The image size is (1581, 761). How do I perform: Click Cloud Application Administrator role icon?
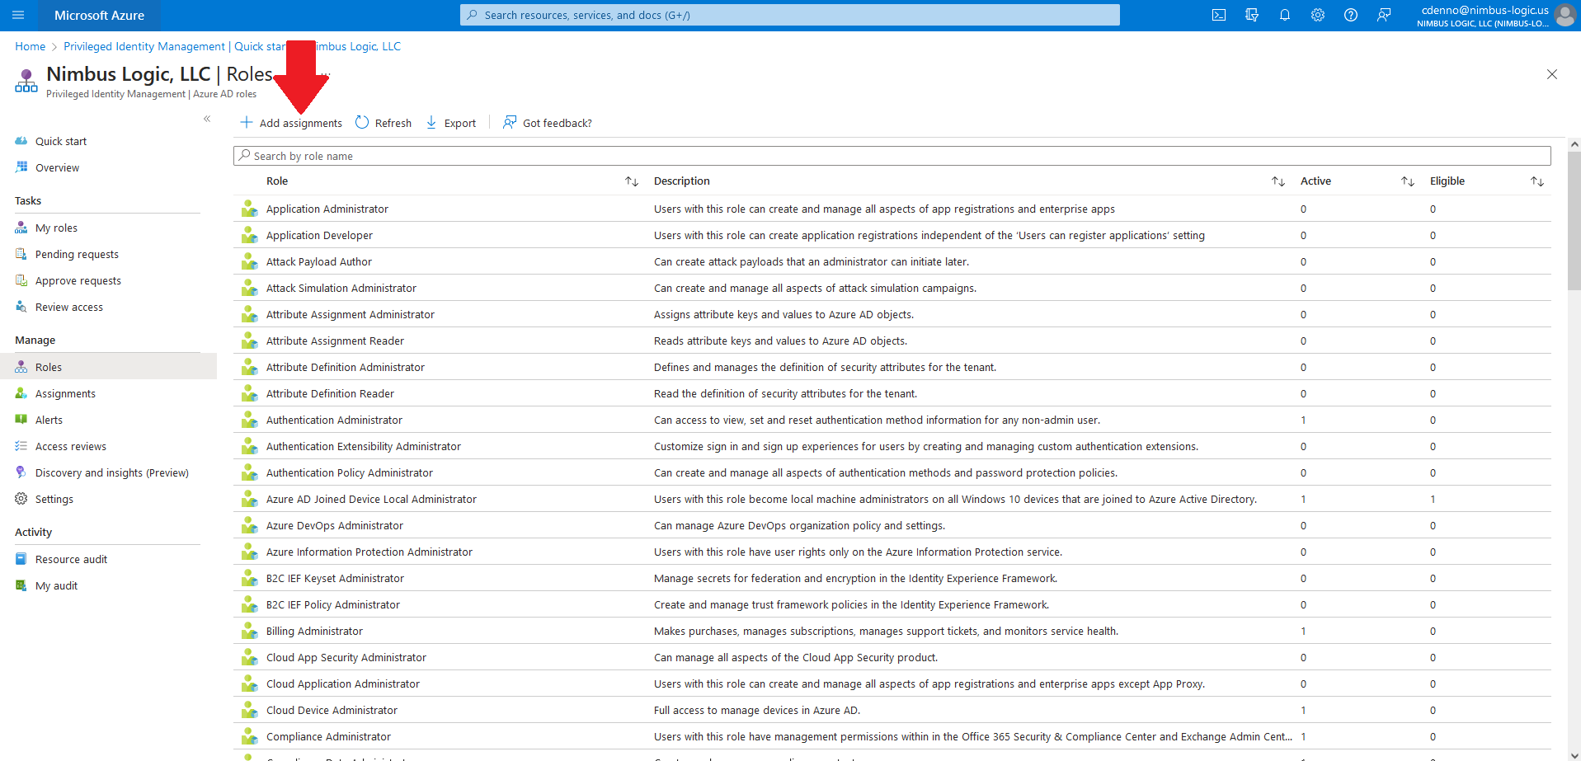[249, 684]
